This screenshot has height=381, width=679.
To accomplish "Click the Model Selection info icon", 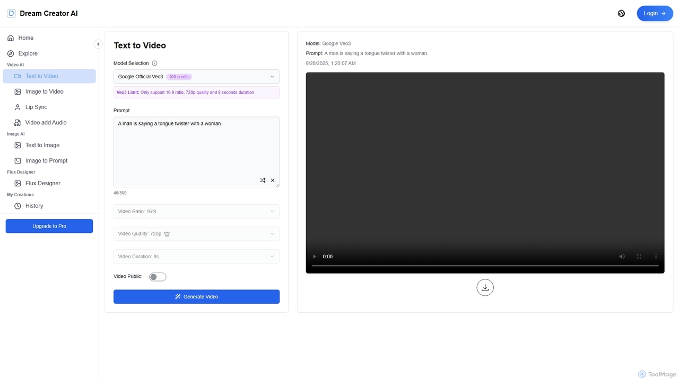I will click(154, 63).
